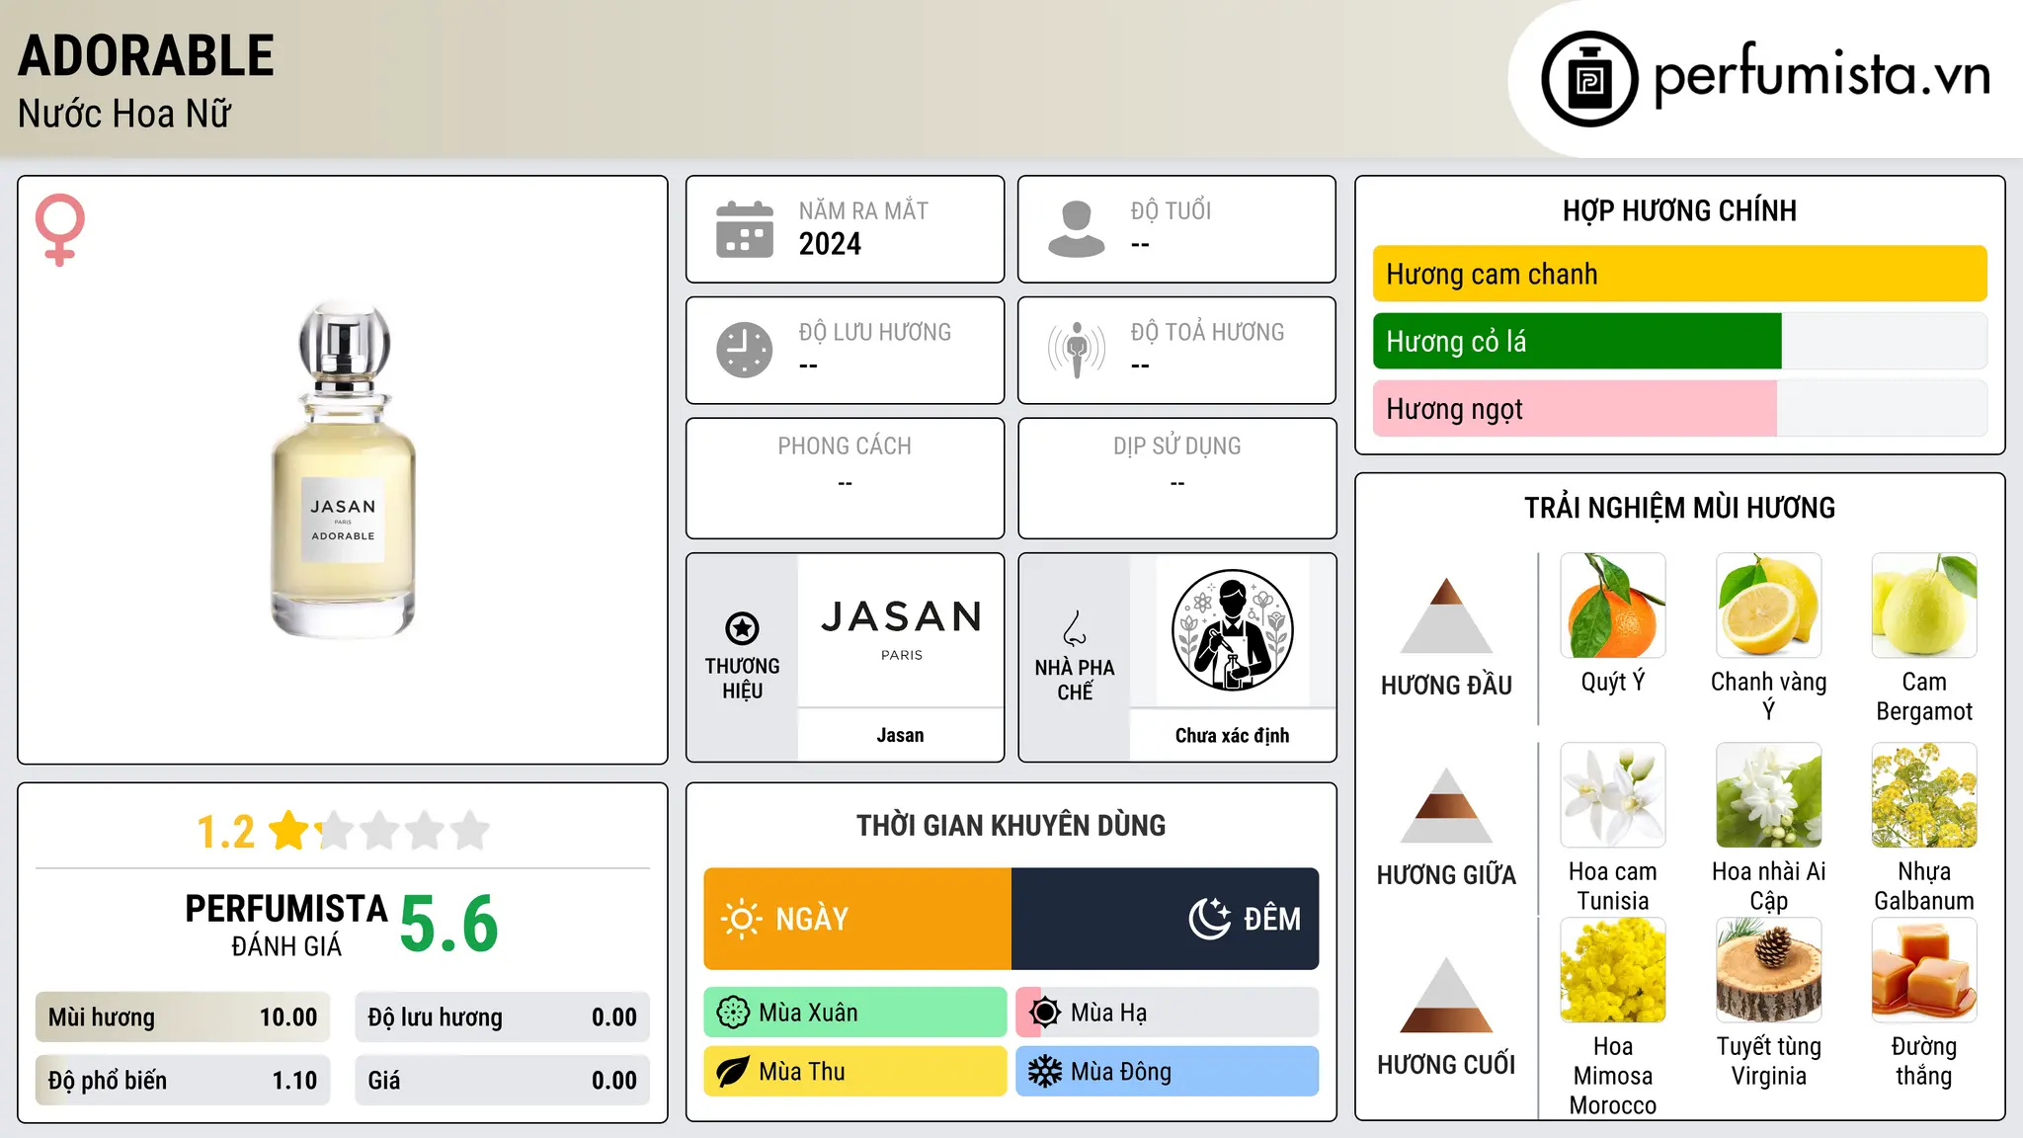
Task: Select the Mùa Hạ season bar
Action: pyautogui.click(x=1168, y=1013)
